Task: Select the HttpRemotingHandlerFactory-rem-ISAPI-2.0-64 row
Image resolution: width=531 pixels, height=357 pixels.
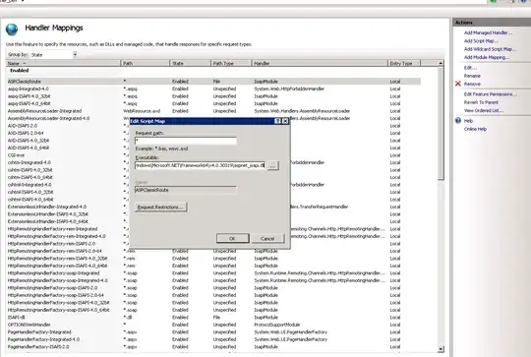Action: [x=214, y=251]
